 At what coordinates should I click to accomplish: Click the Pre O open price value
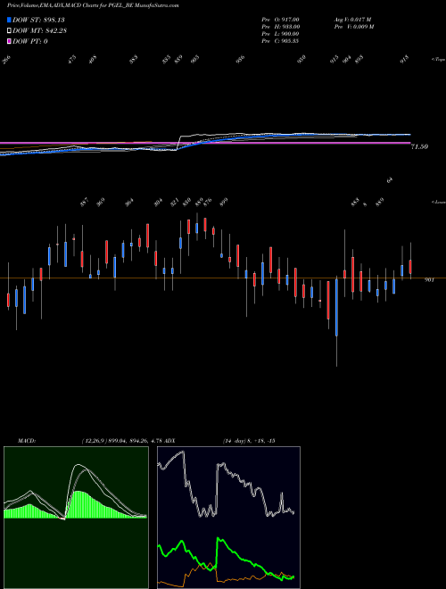[280, 19]
